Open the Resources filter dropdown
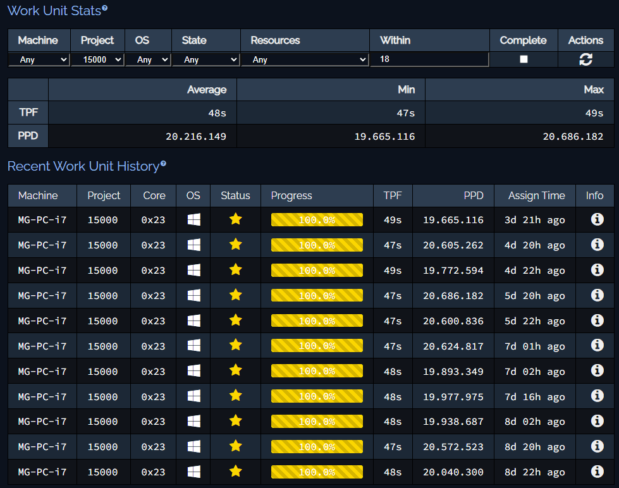This screenshot has width=619, height=488. 305,59
